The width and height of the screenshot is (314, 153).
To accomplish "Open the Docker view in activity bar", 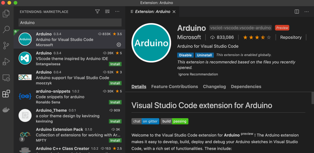I will tap(6, 110).
